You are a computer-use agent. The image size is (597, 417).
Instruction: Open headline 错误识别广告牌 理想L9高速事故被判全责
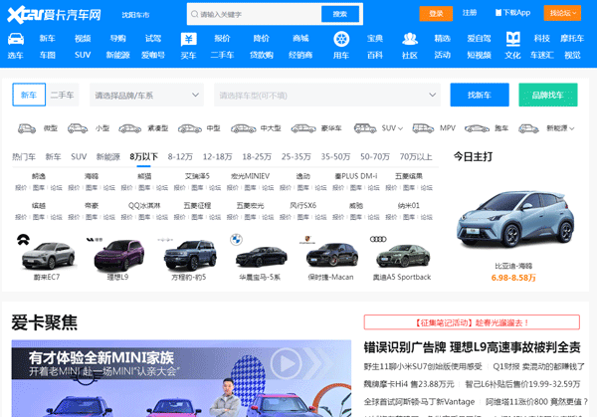[472, 347]
